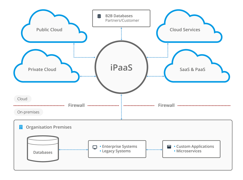
Task: Click the On-premises pill label
Action: coord(28,112)
